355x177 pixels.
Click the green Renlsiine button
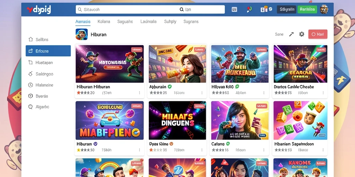pos(307,9)
